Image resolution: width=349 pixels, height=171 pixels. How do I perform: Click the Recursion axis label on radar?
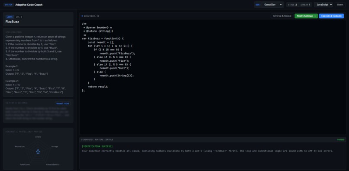tap(19, 146)
